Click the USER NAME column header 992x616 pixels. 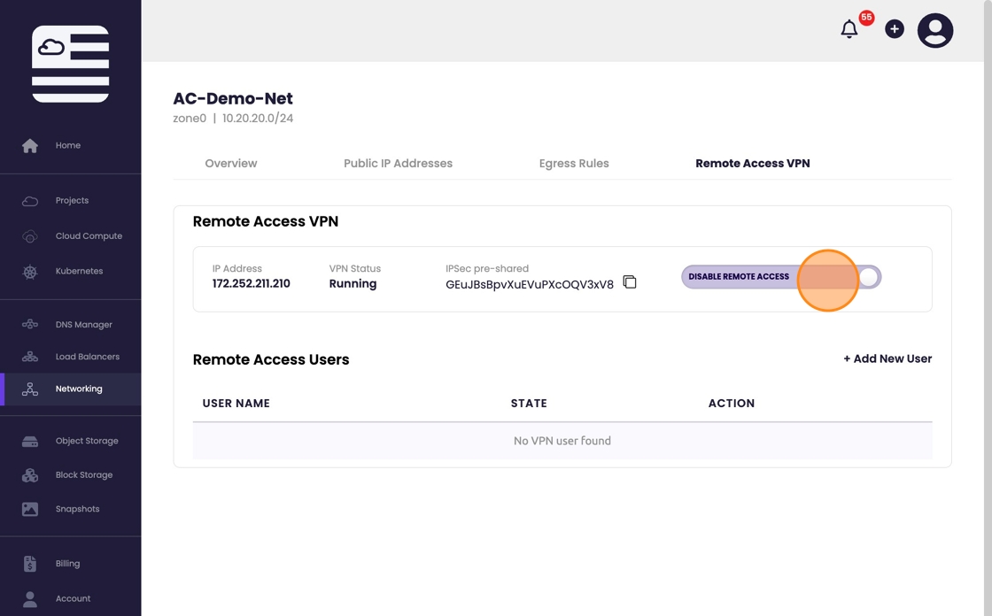236,404
